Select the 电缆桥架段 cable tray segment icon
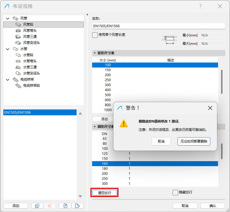Image resolution: width=230 pixels, height=212 pixels. (18, 86)
